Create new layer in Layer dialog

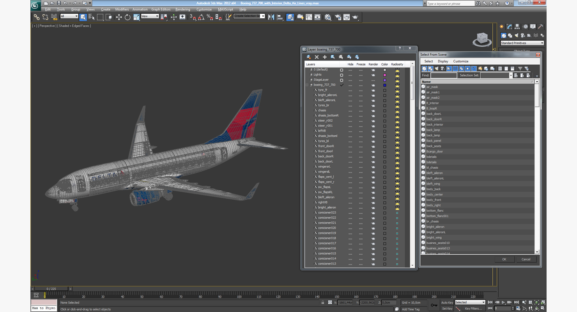[309, 57]
